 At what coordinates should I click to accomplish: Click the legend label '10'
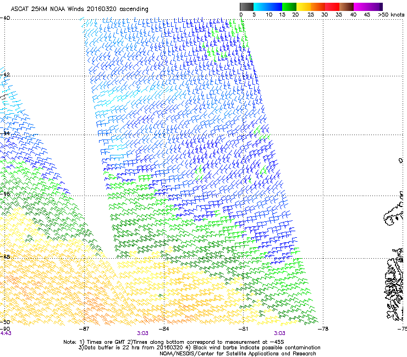click(269, 15)
